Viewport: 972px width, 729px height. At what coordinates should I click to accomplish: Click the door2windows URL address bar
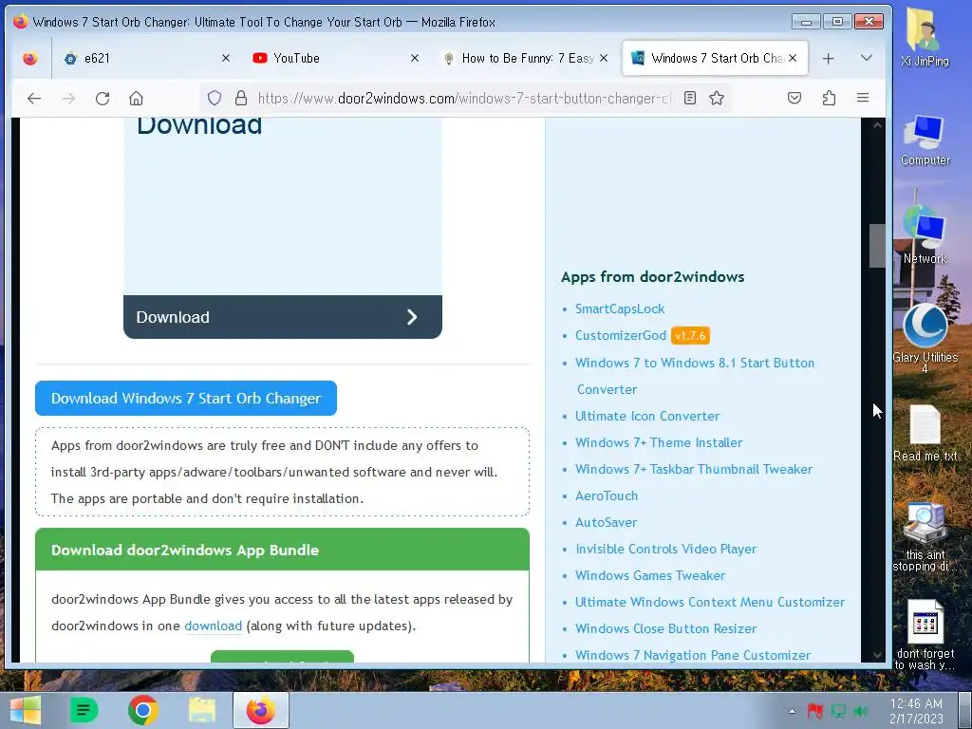pos(463,98)
